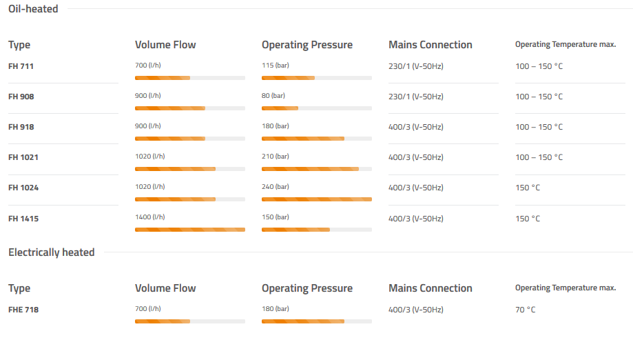Click FH 1415 volume flow bar
Screen dimensions: 633x340
tap(189, 230)
